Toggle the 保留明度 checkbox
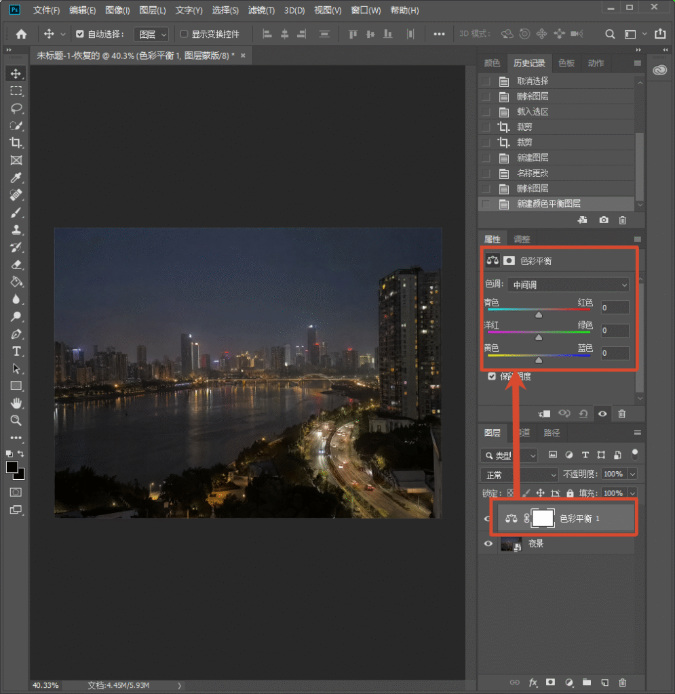675x694 pixels. click(492, 376)
